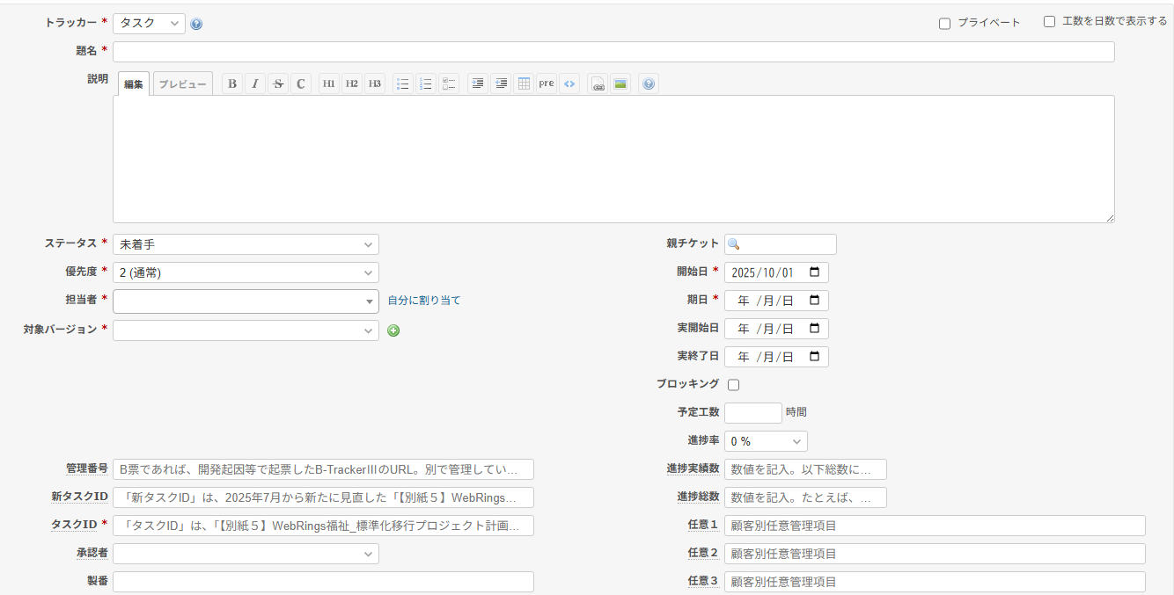Insert an unordered bullet list
The width and height of the screenshot is (1174, 595).
(x=403, y=83)
